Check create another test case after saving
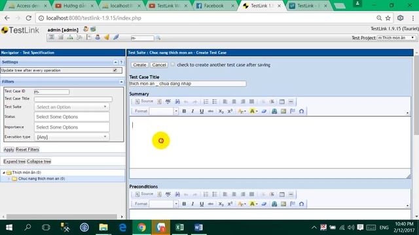The height and width of the screenshot is (235, 419). (173, 65)
